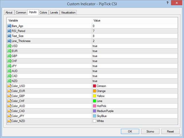
Task: Select the Color_USD variable name
Action: click(18, 86)
